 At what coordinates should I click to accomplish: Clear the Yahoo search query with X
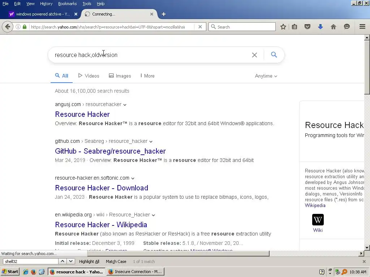tap(254, 55)
